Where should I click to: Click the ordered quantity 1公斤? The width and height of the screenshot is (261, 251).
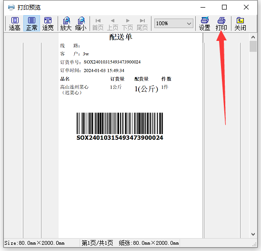pyautogui.click(x=116, y=87)
